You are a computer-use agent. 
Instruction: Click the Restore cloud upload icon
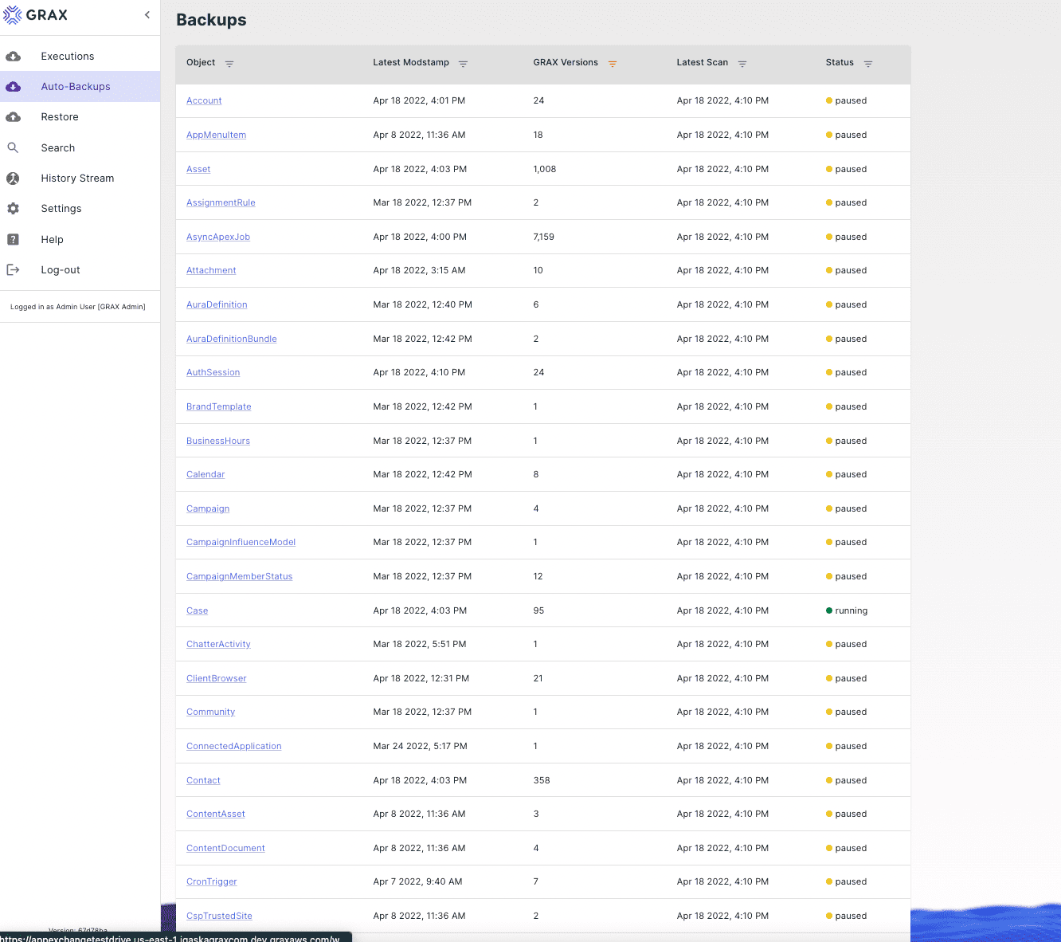(14, 117)
